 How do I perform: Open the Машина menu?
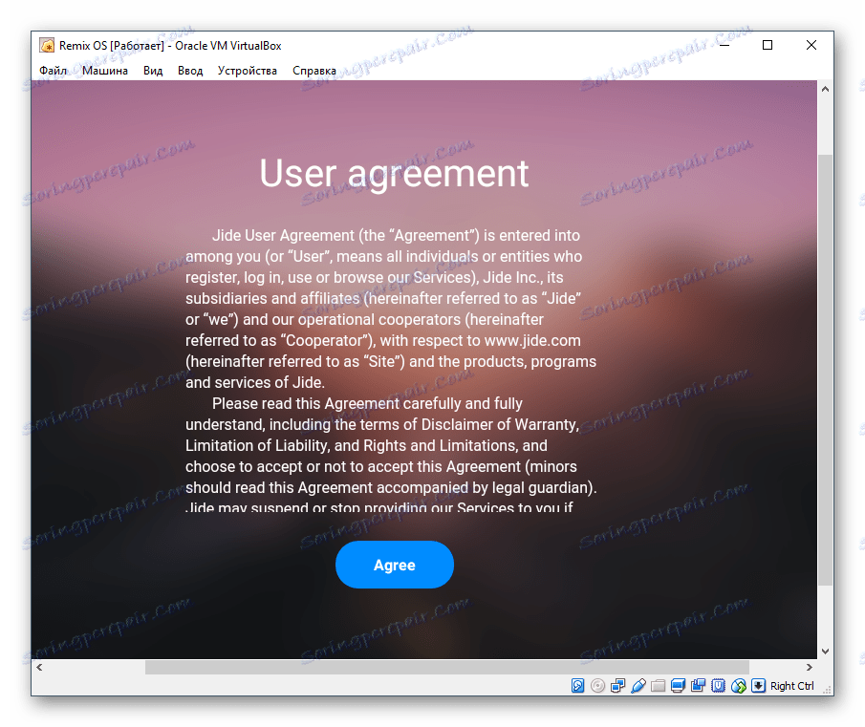[x=105, y=71]
